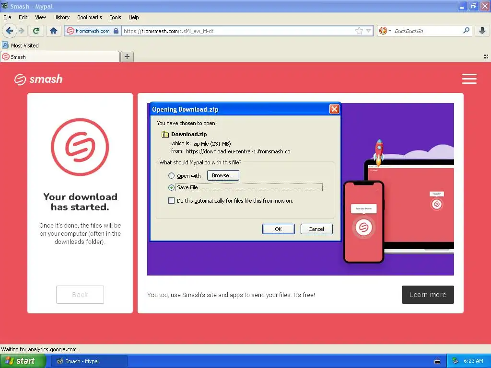
Task: Select the Smash browser tab
Action: [x=60, y=57]
